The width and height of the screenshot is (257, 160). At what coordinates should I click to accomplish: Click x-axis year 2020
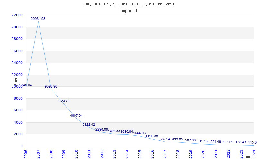(203, 154)
